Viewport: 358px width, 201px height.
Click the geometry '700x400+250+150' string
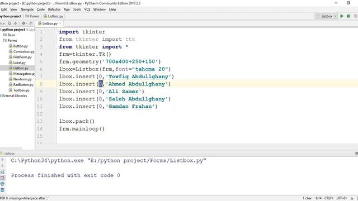pos(130,61)
